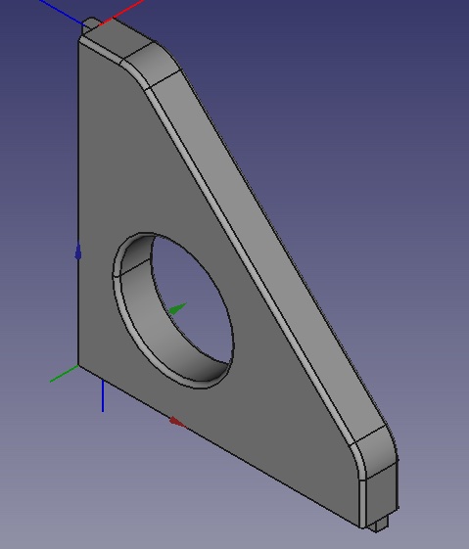This screenshot has height=549, width=469.
Task: Pick the green Y-axis arrowhead inside the hole
Action: 177,309
